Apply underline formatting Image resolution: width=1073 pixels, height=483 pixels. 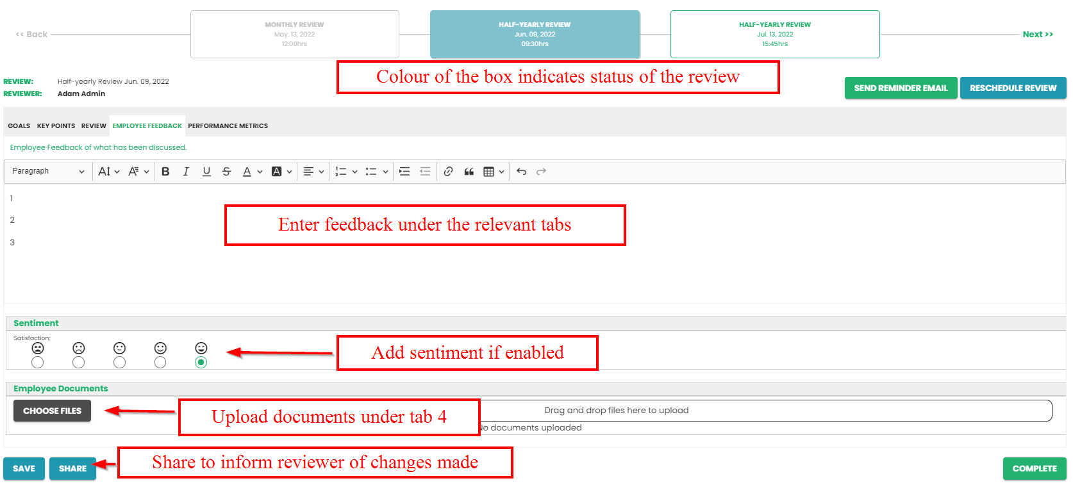[x=206, y=172]
